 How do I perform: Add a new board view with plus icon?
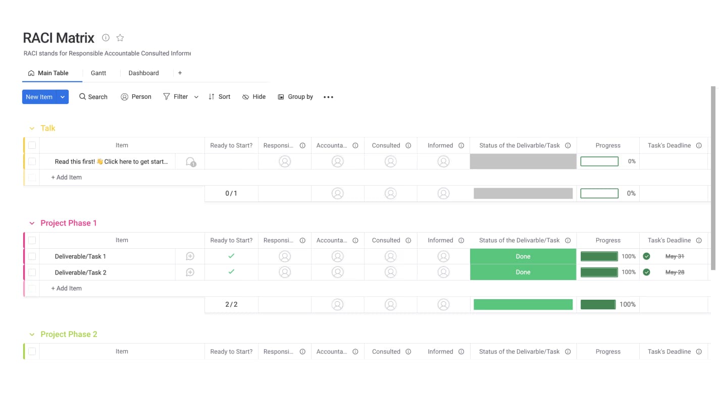(x=180, y=73)
